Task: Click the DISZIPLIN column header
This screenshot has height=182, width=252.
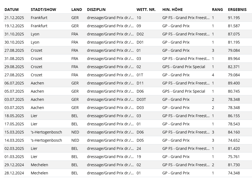Action: click(x=96, y=10)
